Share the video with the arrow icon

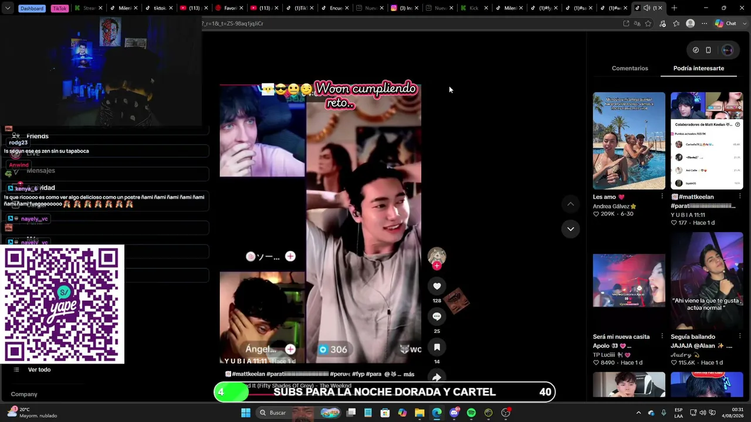coord(437,377)
